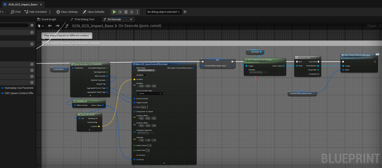Click the VFXScale Z value field
The image size is (382, 168).
coord(154,140)
